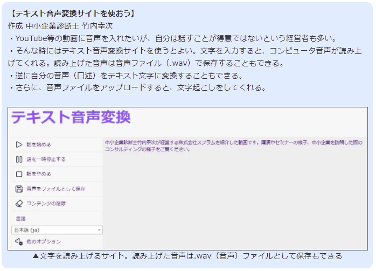Click the speaker gear options icon
Image resolution: width=376 pixels, height=271 pixels.
click(x=19, y=241)
